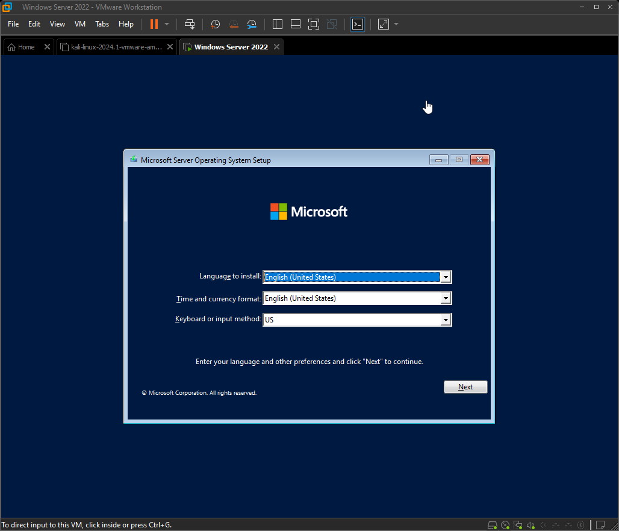Open the message log note icon

[600, 525]
